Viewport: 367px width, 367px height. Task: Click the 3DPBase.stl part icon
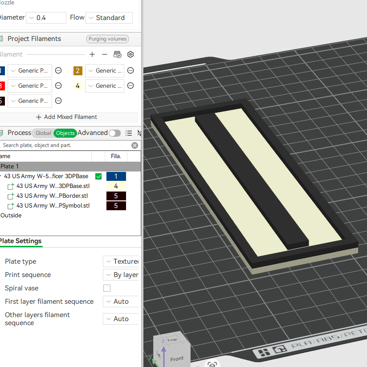click(11, 186)
